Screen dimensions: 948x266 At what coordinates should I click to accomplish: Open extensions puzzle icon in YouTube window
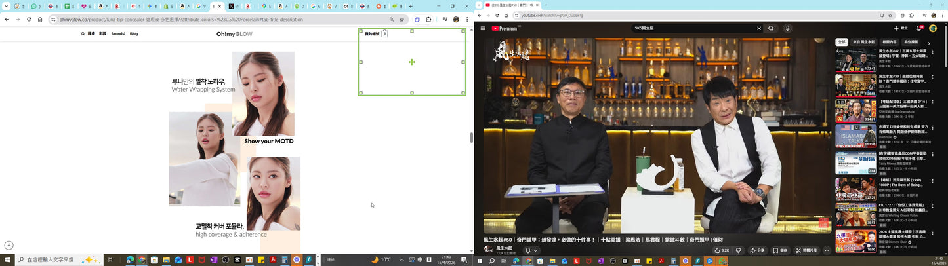(912, 15)
